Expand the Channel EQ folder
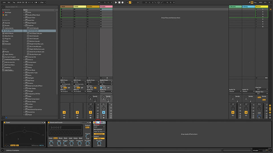This screenshot has height=153, width=273. 24,57
